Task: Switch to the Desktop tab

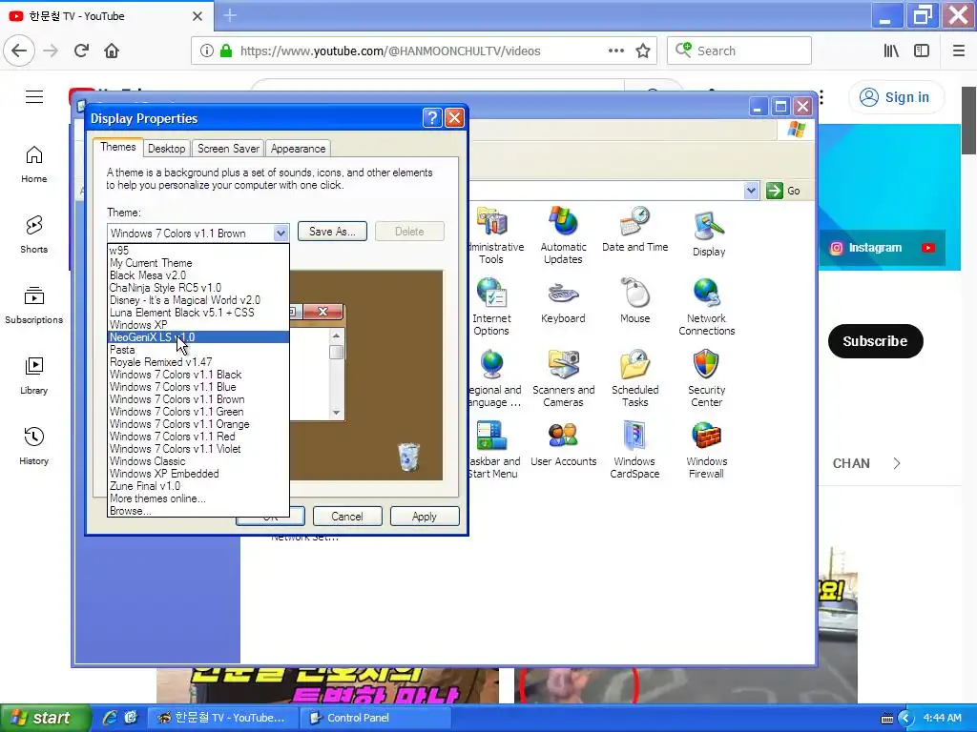Action: pos(166,149)
